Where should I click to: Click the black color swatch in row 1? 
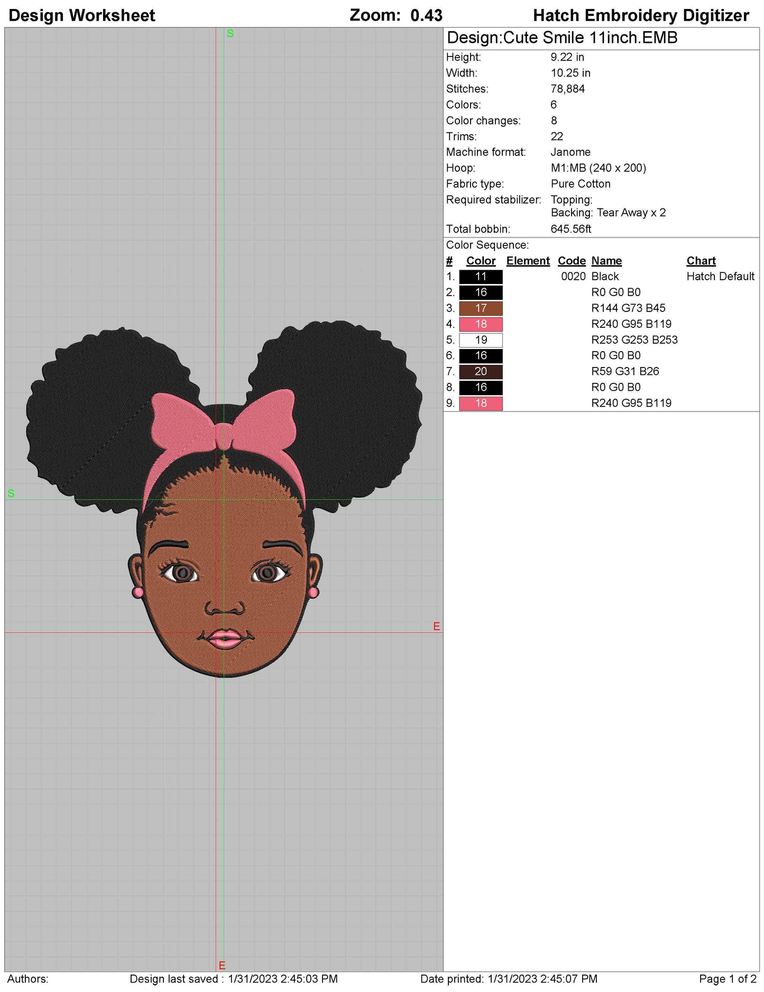click(x=480, y=277)
